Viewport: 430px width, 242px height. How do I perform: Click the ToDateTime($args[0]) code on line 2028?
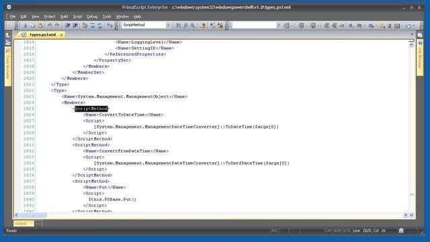(x=252, y=127)
